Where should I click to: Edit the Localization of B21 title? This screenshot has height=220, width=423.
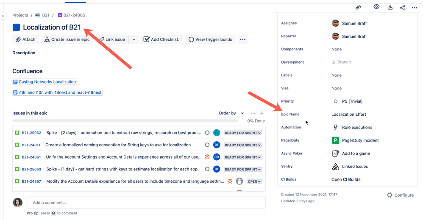coord(52,27)
